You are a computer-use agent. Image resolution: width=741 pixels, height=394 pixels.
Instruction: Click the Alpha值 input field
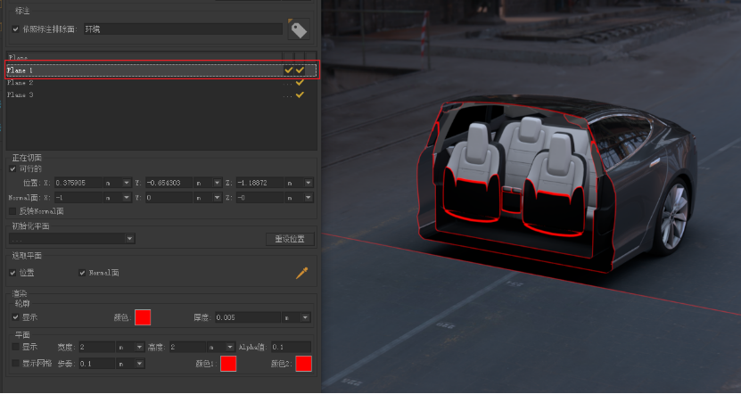290,347
